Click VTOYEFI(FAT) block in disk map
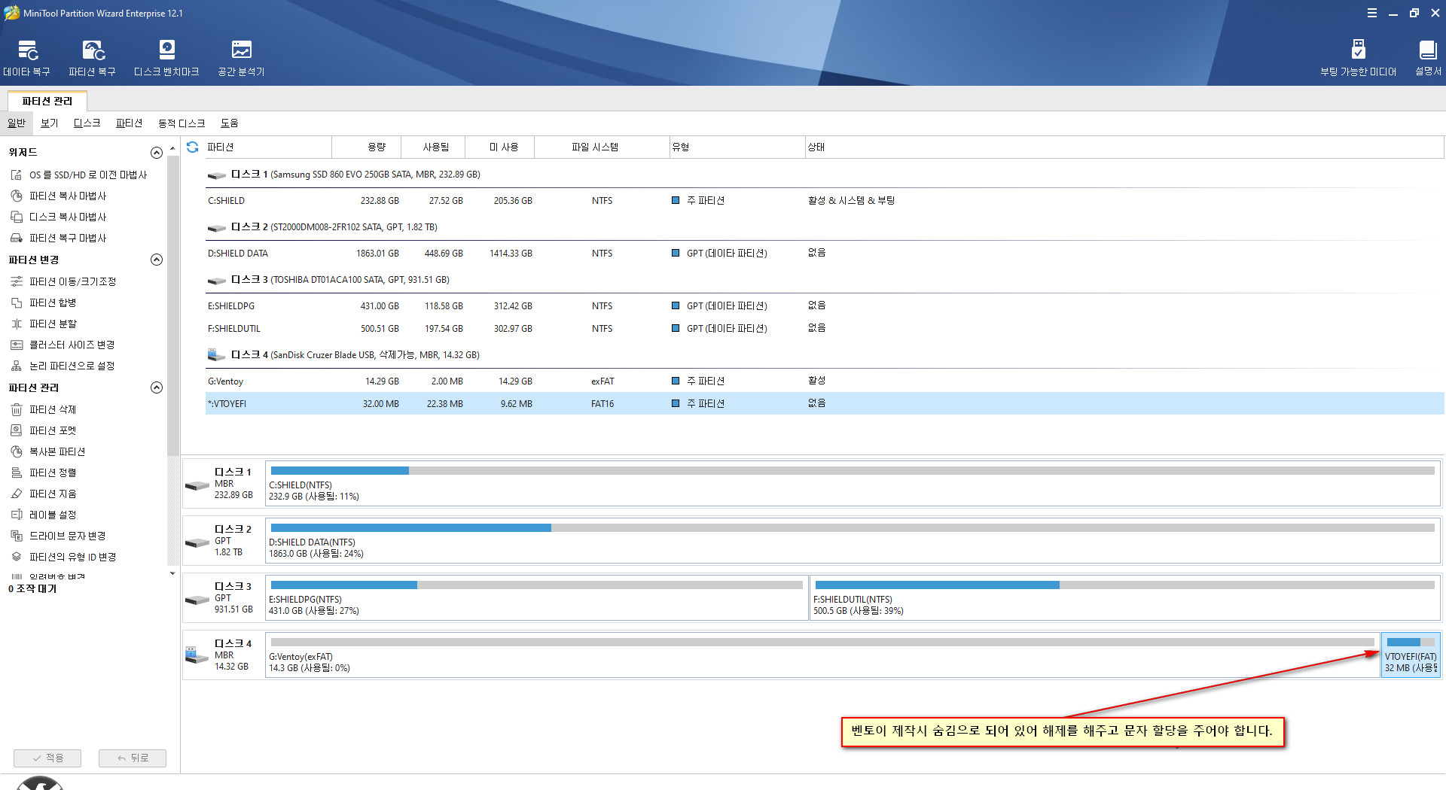Image resolution: width=1446 pixels, height=790 pixels. 1411,655
